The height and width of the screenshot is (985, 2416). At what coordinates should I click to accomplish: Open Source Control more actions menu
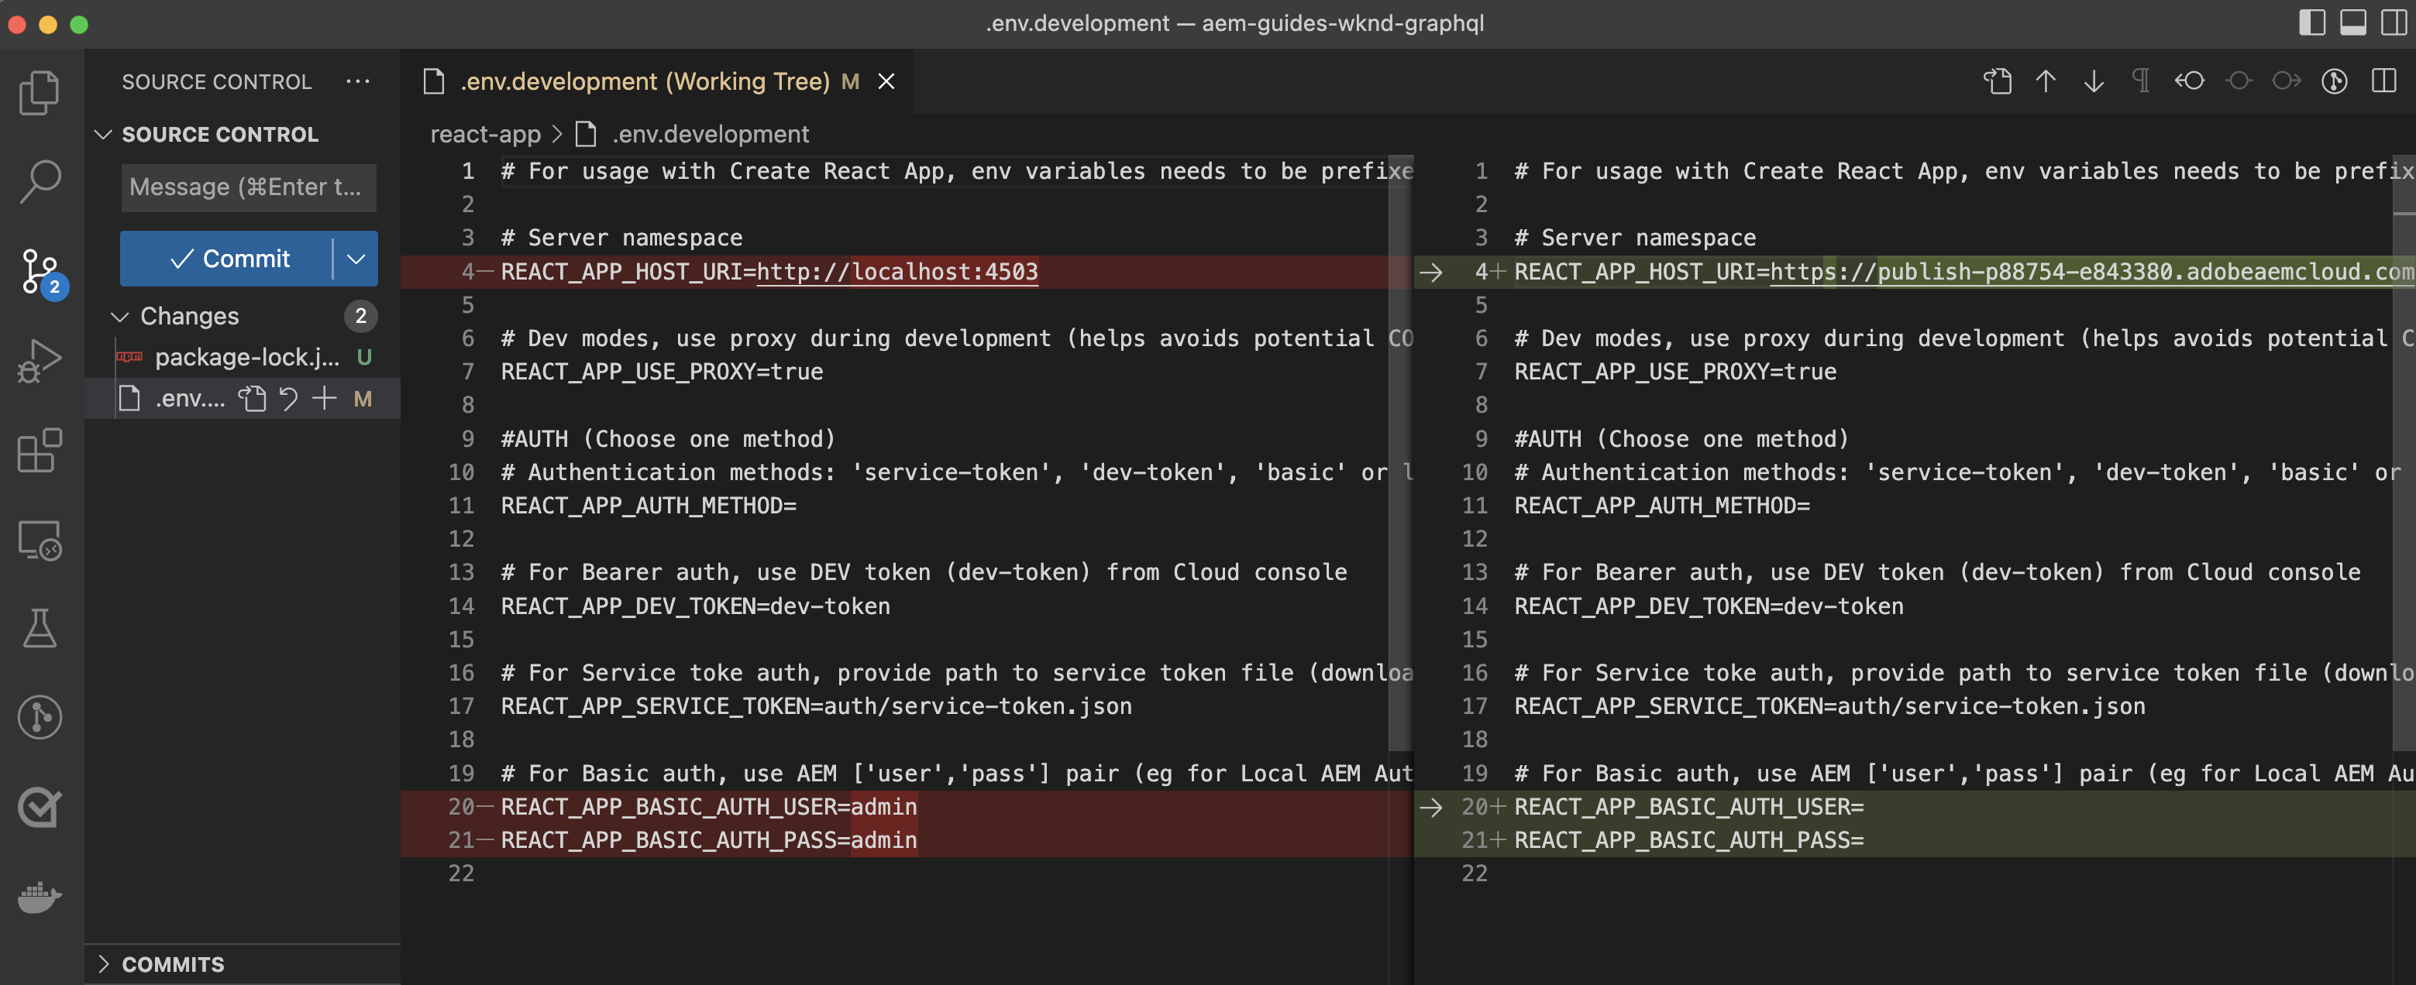coord(357,81)
